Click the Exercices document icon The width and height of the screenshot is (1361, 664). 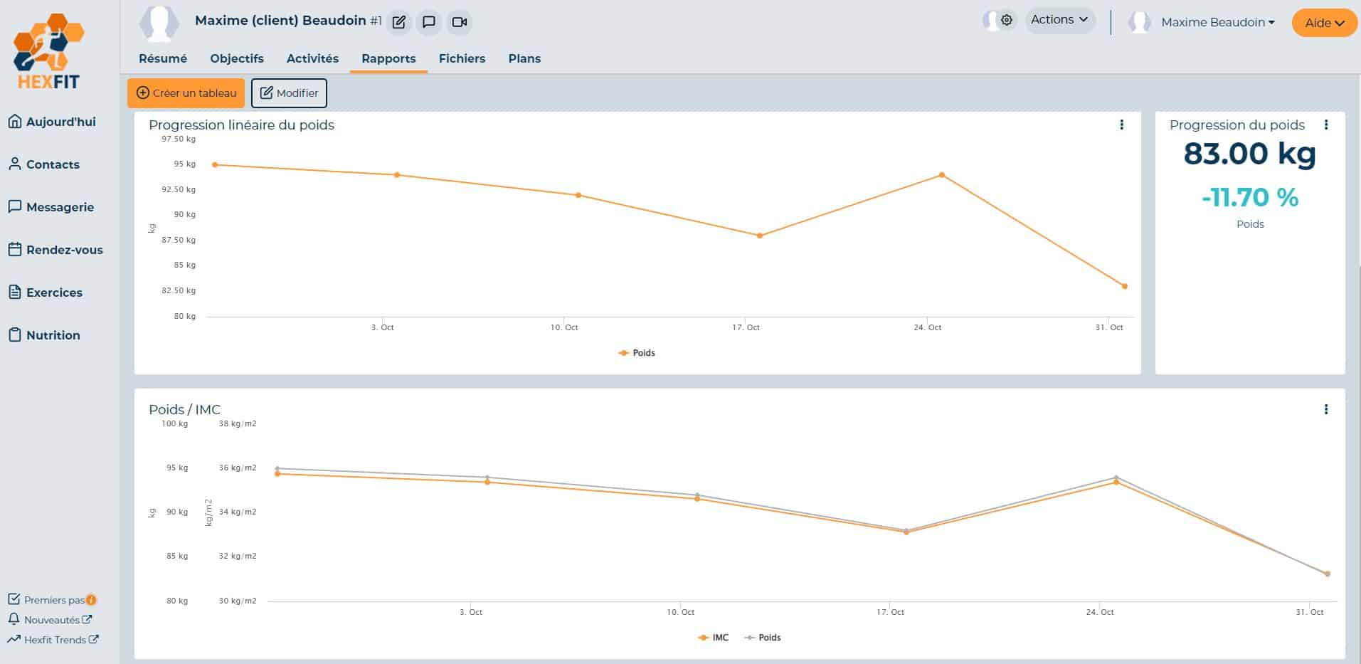(x=15, y=292)
